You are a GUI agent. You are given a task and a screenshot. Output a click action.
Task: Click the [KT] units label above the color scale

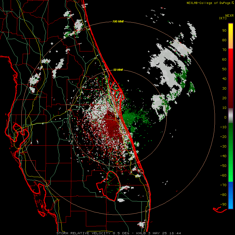[x=223, y=18]
